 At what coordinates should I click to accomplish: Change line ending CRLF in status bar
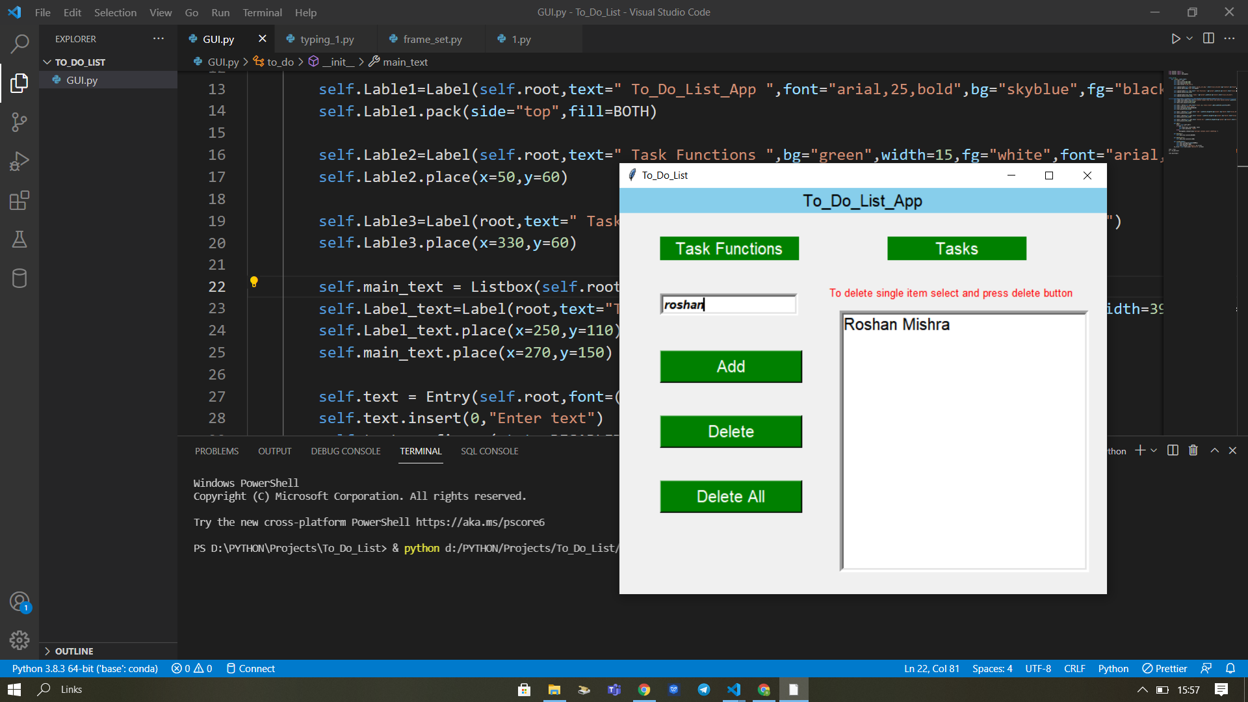(1074, 668)
